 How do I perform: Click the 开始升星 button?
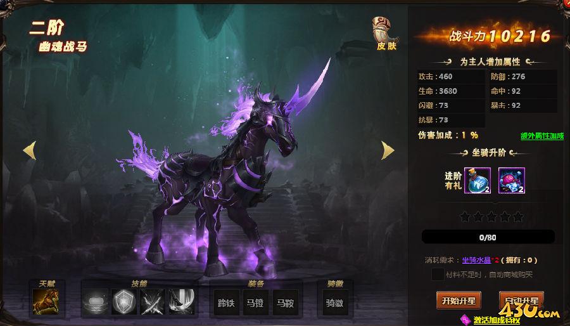coord(459,301)
